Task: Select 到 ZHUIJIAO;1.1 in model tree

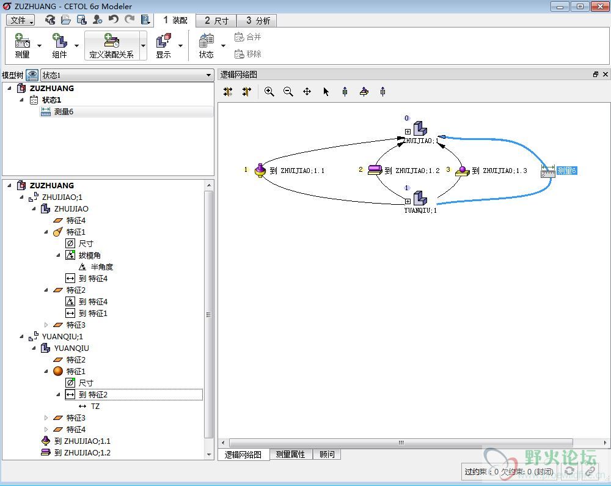Action: pyautogui.click(x=82, y=441)
